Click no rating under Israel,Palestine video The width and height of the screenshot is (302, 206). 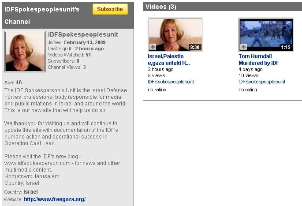pyautogui.click(x=157, y=90)
